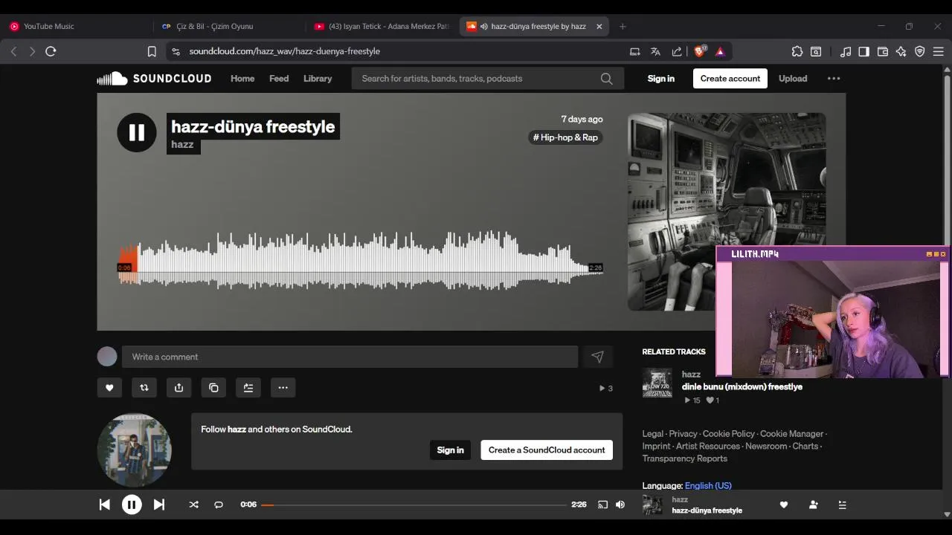Seek within the track waveform
Screen dimensions: 952x535
[x=360, y=260]
